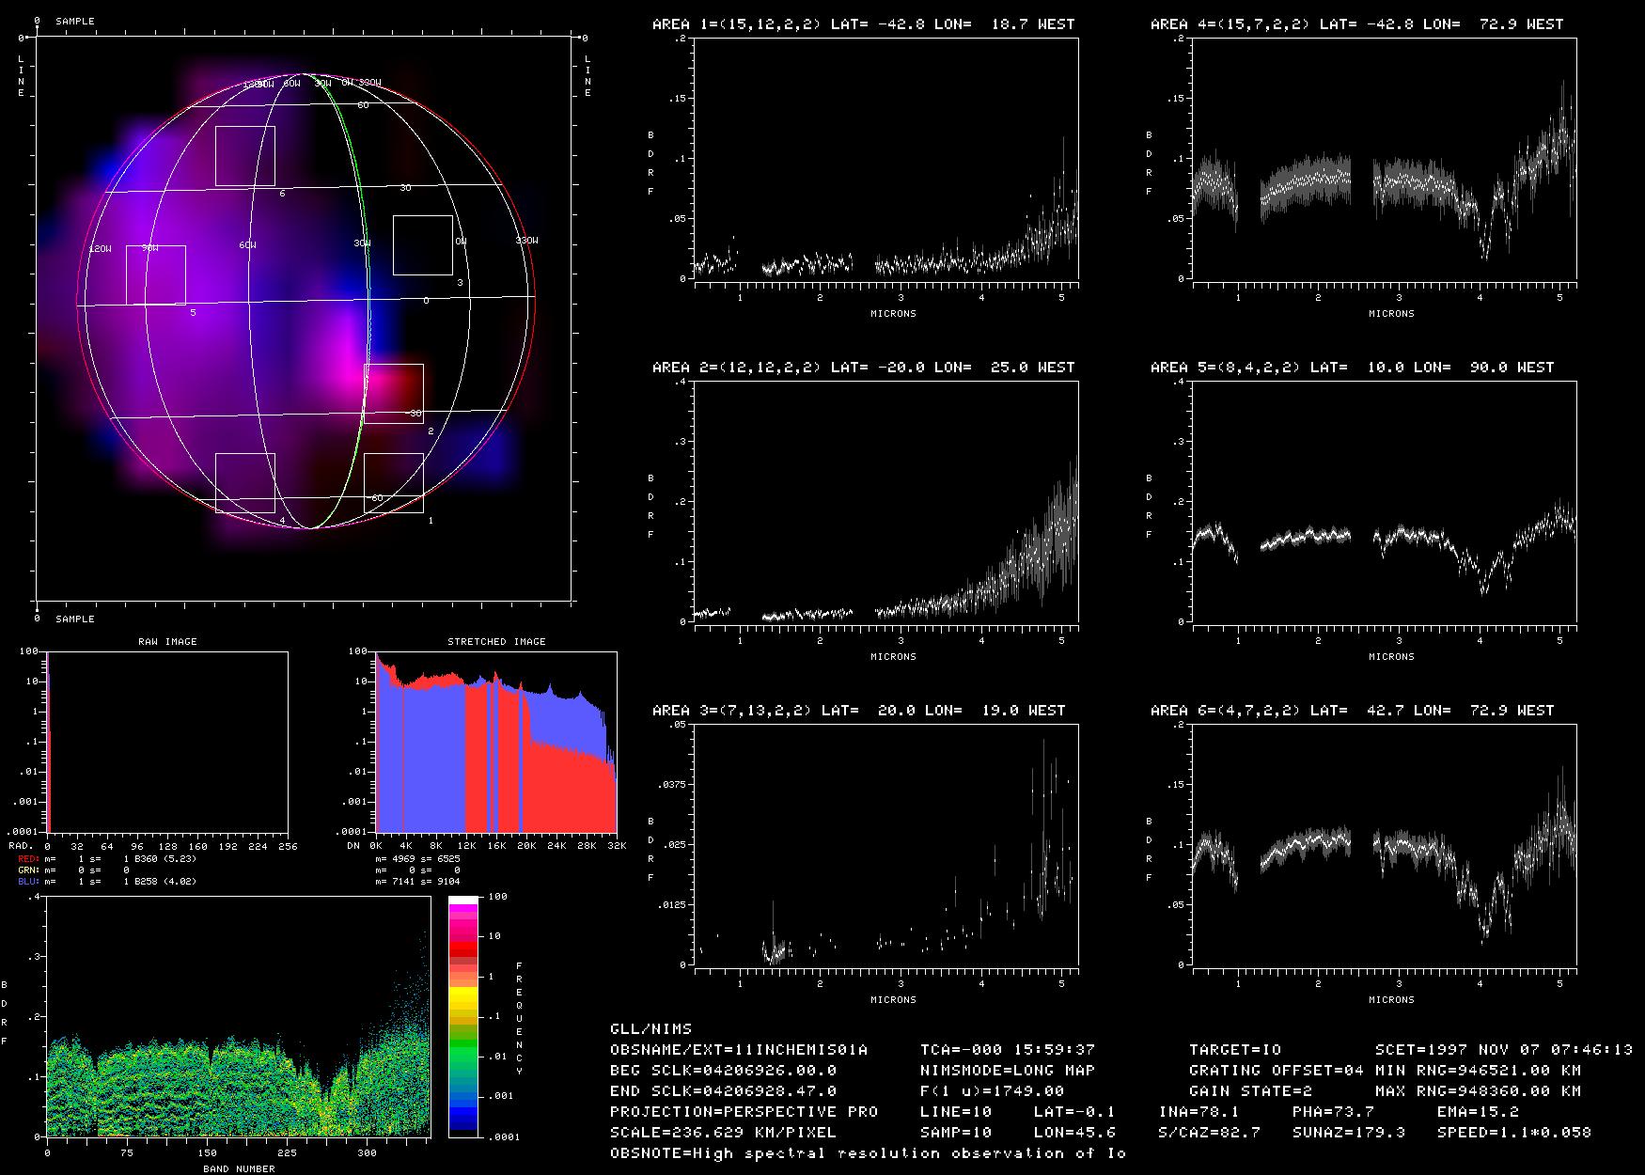Click the OBSNAME/EXT=11INCHEMIS01A field
1645x1175 pixels.
tap(739, 1050)
